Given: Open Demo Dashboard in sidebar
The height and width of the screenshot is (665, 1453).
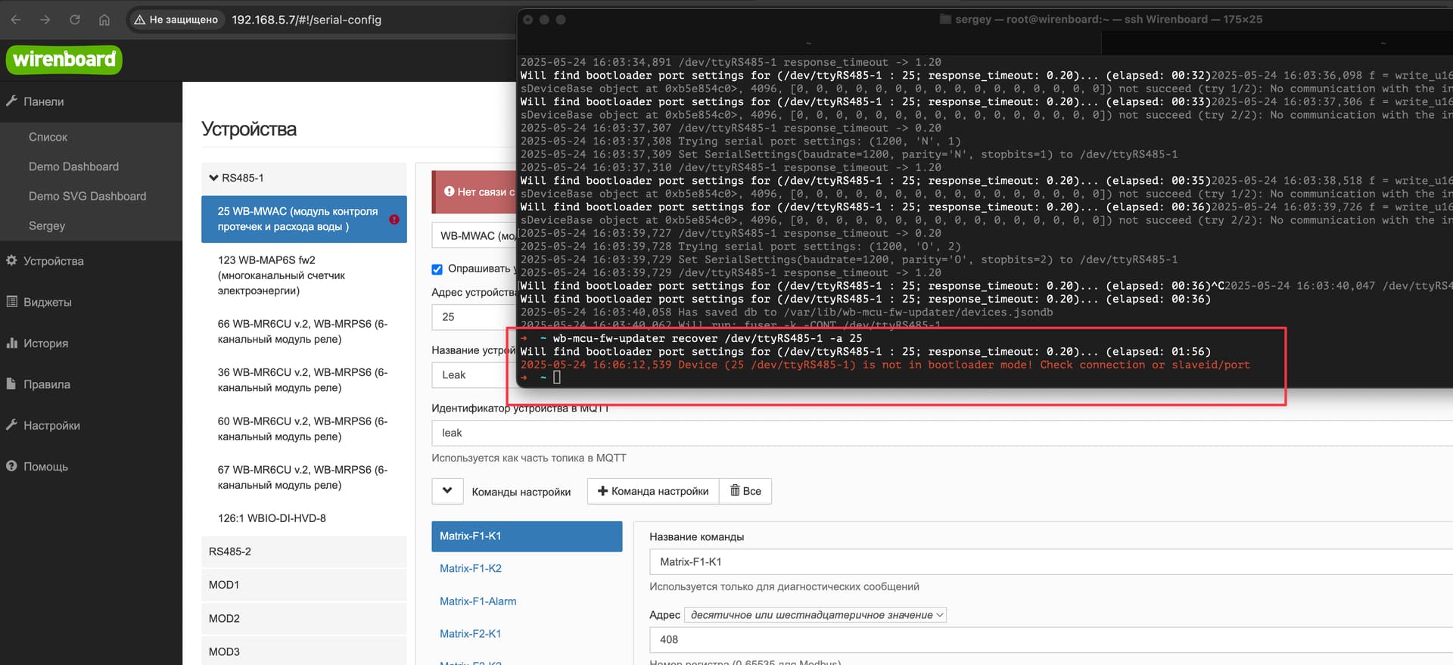Looking at the screenshot, I should [73, 166].
